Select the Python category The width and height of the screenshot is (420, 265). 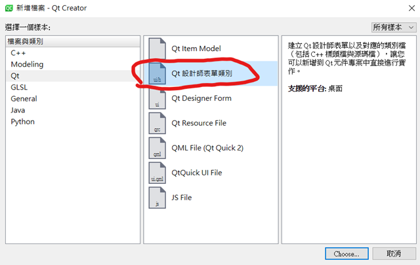click(x=73, y=122)
